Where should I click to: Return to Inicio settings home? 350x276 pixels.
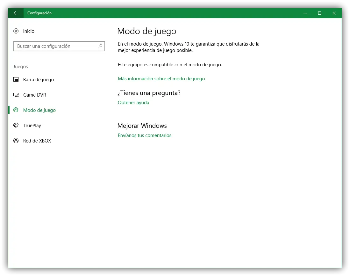click(x=28, y=31)
